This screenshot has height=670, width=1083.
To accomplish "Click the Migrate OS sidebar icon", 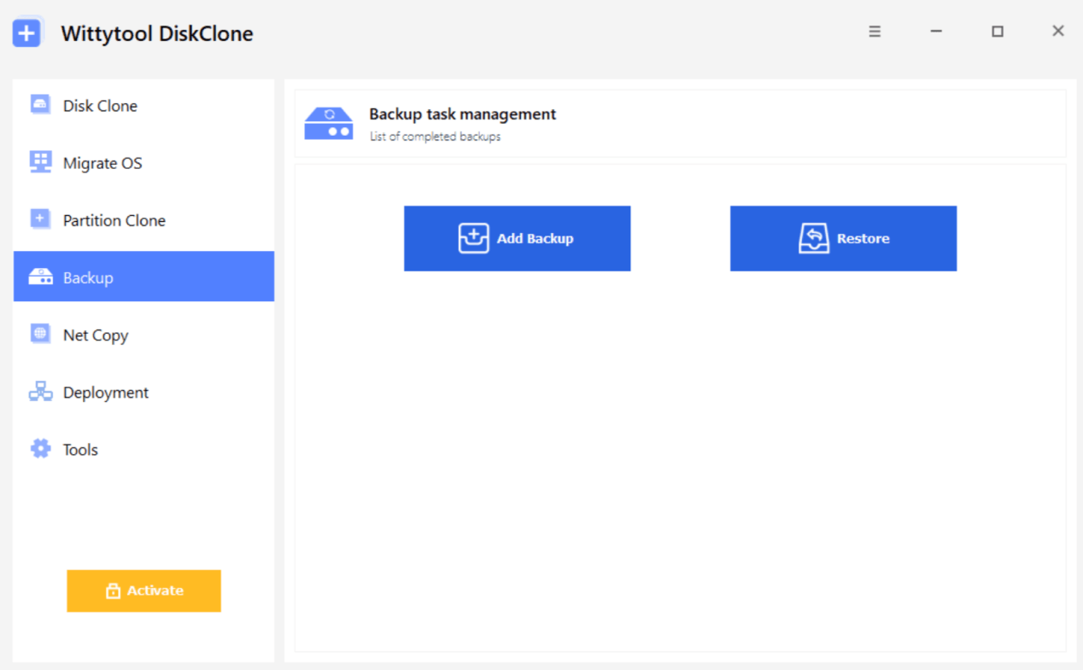I will coord(40,162).
